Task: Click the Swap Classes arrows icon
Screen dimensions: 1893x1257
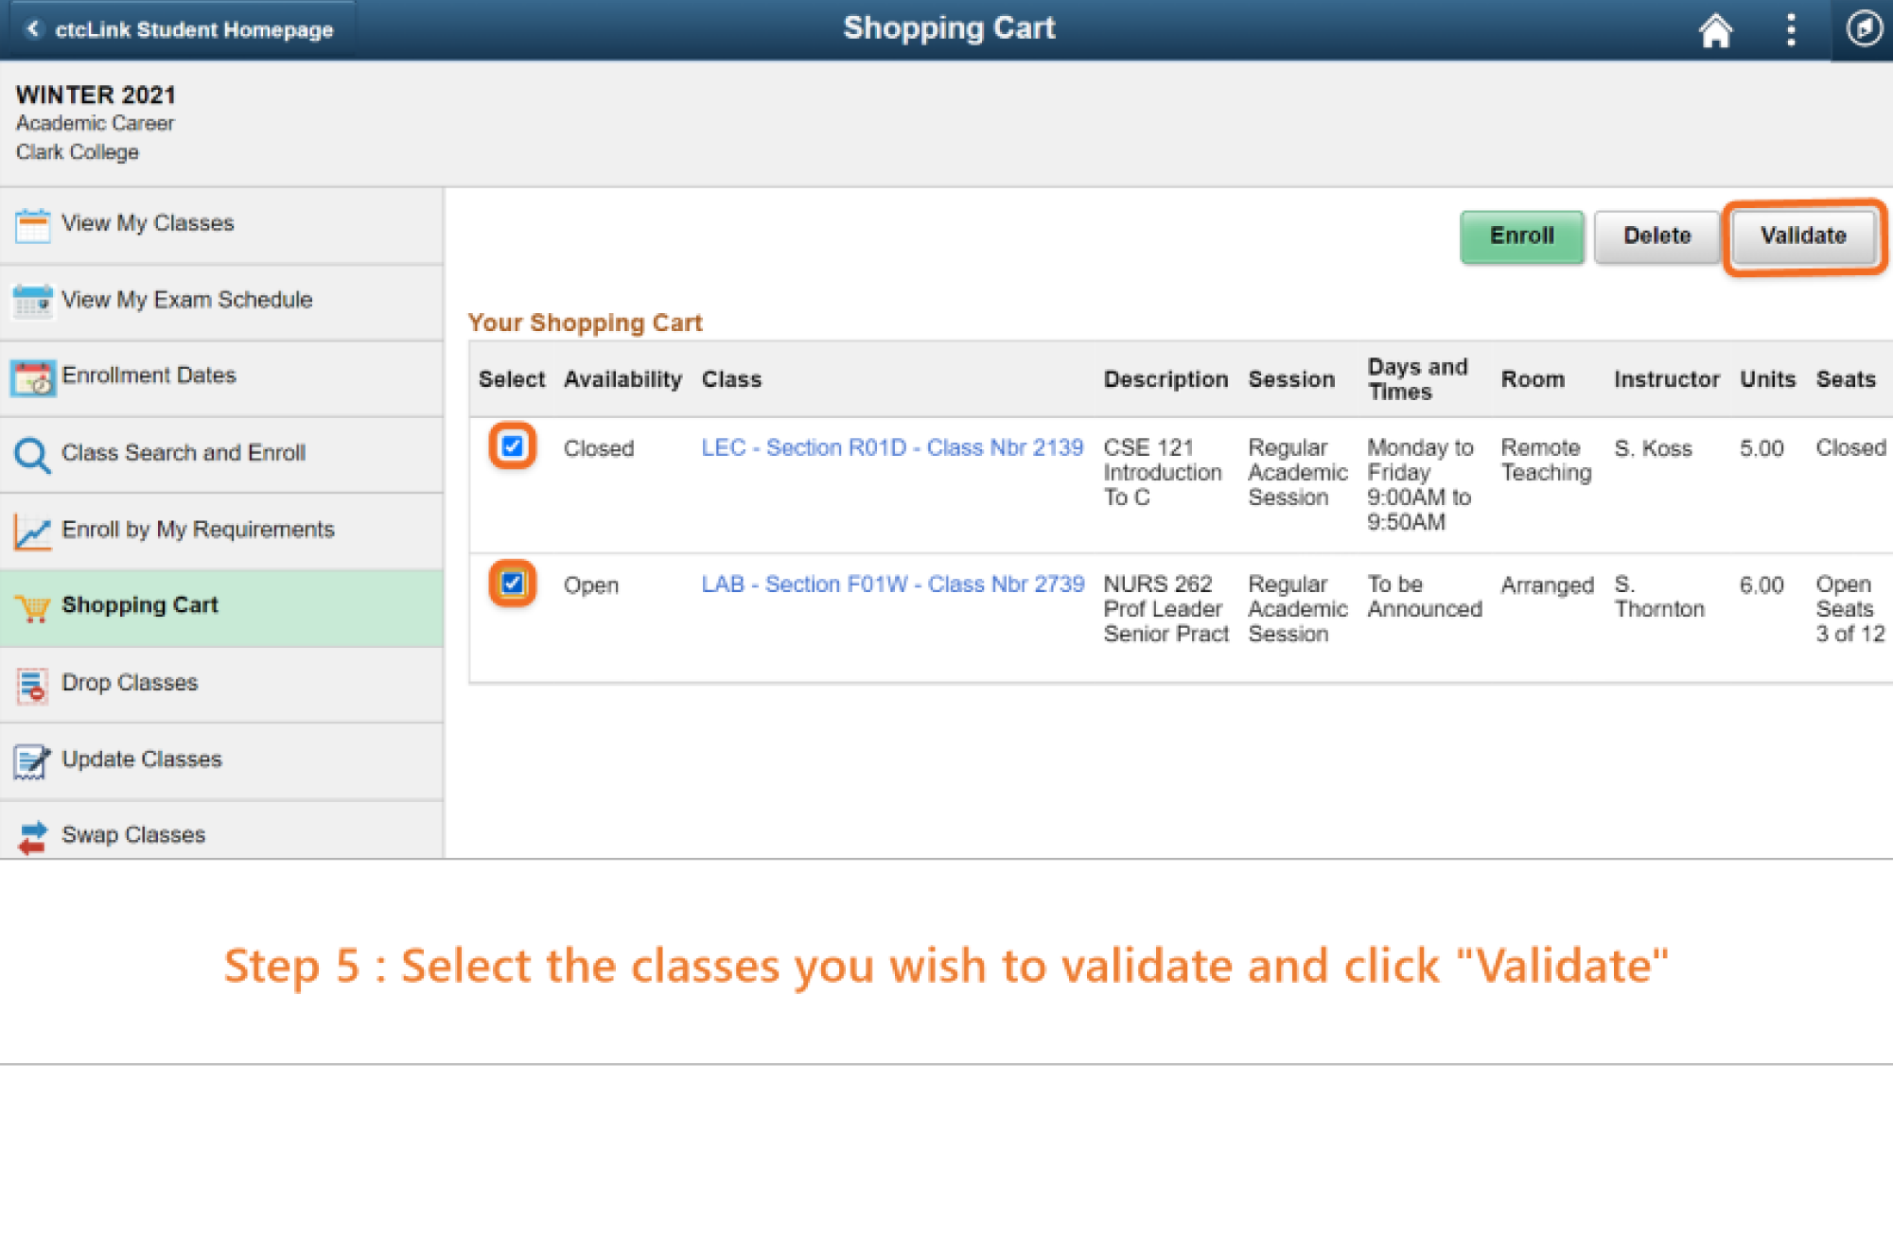Action: point(32,836)
